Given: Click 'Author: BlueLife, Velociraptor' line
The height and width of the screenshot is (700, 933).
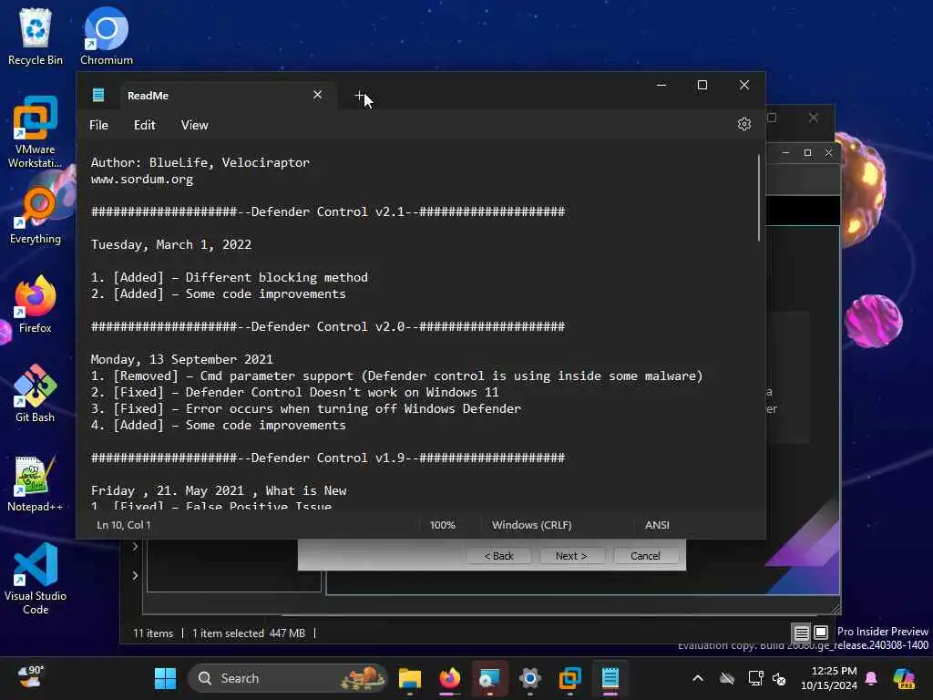Looking at the screenshot, I should point(200,162).
